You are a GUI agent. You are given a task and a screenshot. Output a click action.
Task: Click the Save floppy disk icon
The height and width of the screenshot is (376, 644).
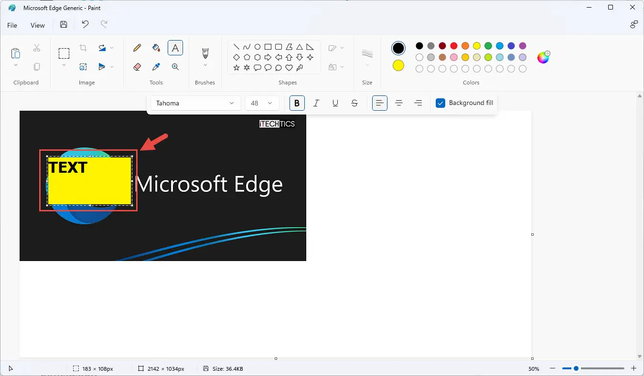(x=64, y=25)
